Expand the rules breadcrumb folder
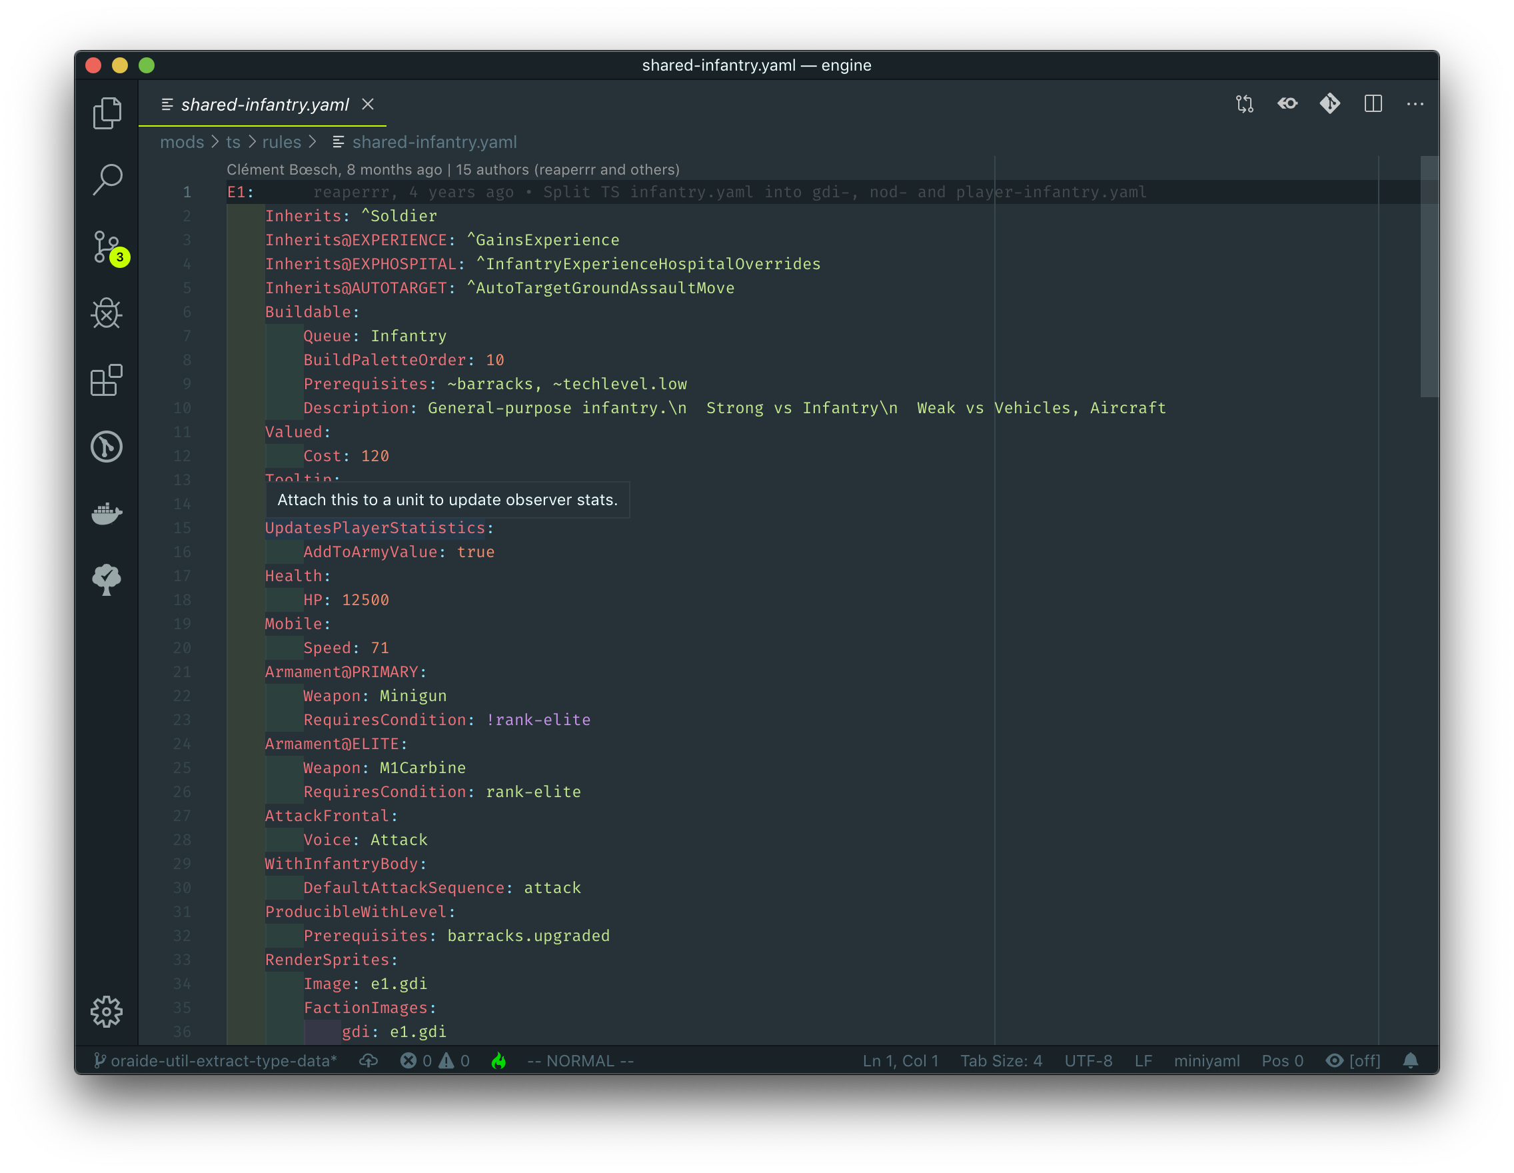This screenshot has width=1514, height=1173. tap(281, 142)
